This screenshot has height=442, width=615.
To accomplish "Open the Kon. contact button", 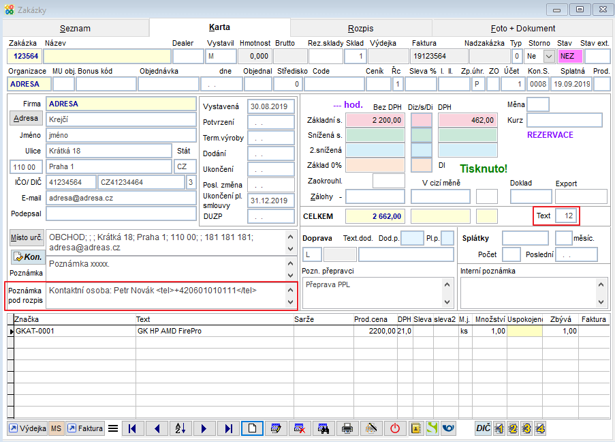I will click(27, 257).
